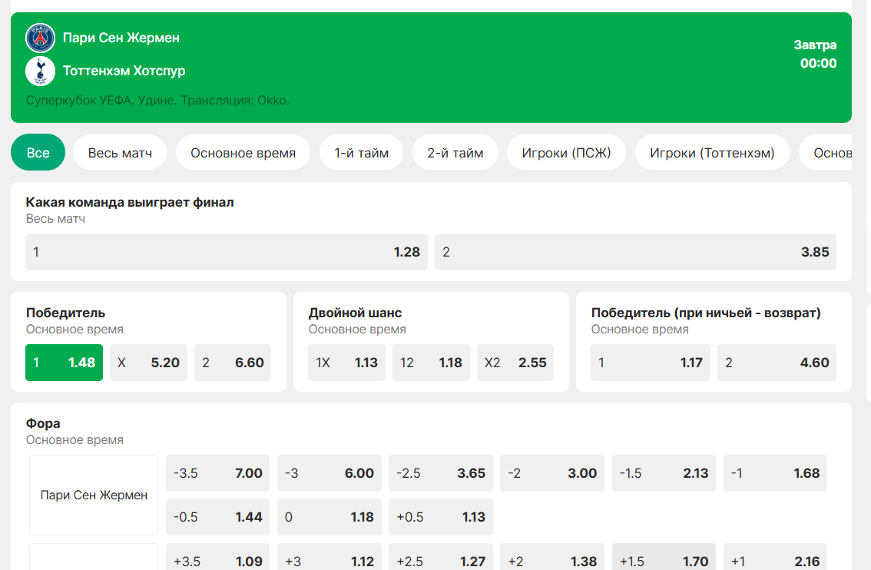
Task: Click the 'Пари Сен Жермен' team name in header
Action: click(121, 38)
